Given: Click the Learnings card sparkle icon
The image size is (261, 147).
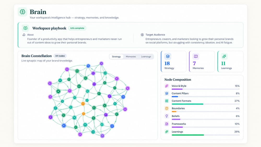Looking at the screenshot, I should (224, 56).
